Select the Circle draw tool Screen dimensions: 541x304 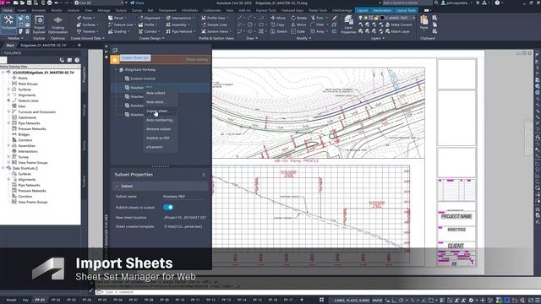(250, 24)
